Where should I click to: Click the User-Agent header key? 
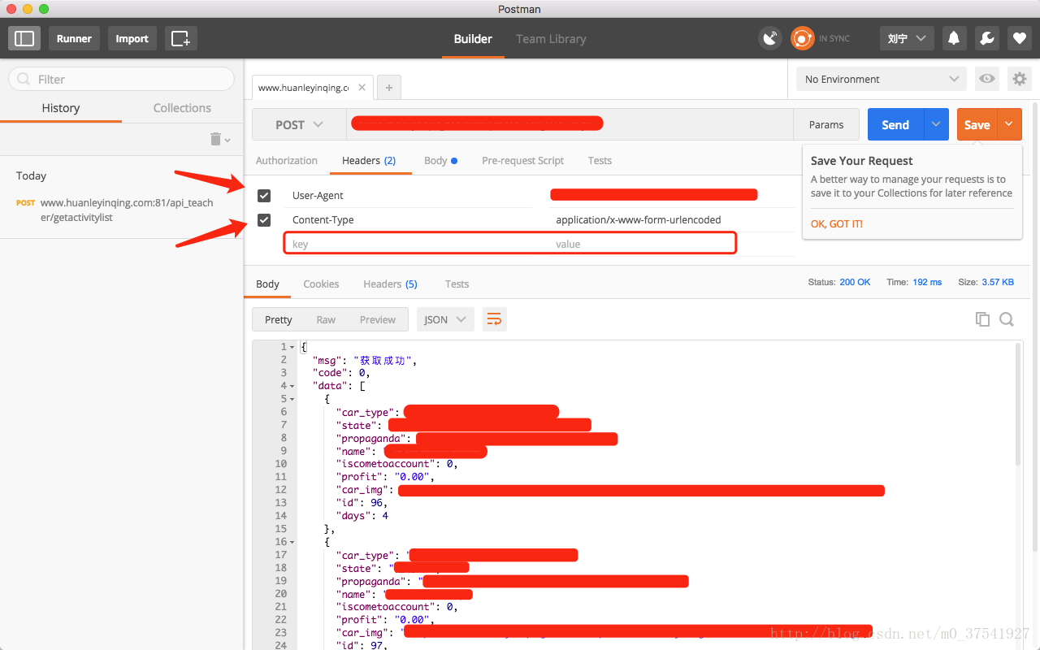pyautogui.click(x=318, y=196)
